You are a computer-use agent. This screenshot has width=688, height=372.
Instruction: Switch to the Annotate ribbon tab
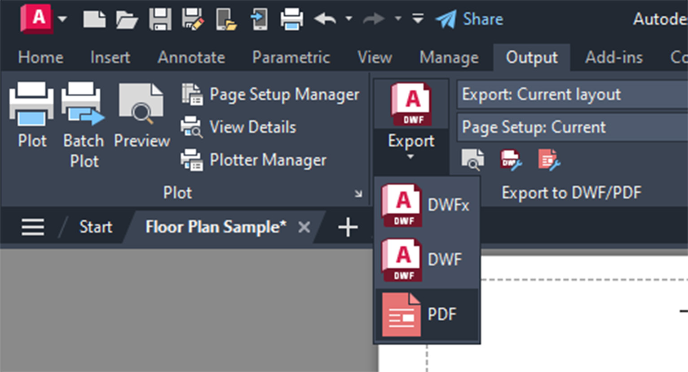pos(191,57)
